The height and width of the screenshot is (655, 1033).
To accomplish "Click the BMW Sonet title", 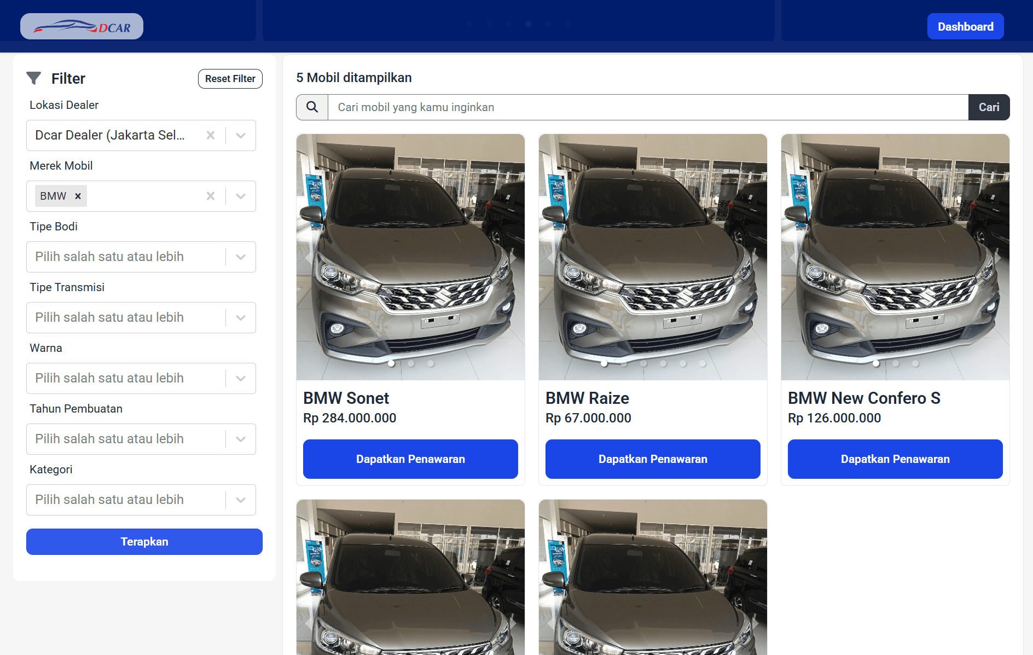I will click(346, 398).
